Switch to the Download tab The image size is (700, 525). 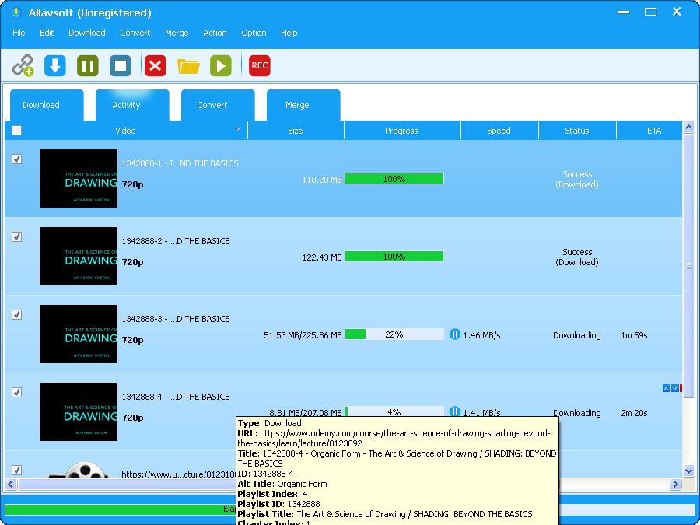[47, 105]
